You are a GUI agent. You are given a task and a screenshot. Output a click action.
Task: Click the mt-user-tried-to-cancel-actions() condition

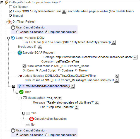pos(48,86)
